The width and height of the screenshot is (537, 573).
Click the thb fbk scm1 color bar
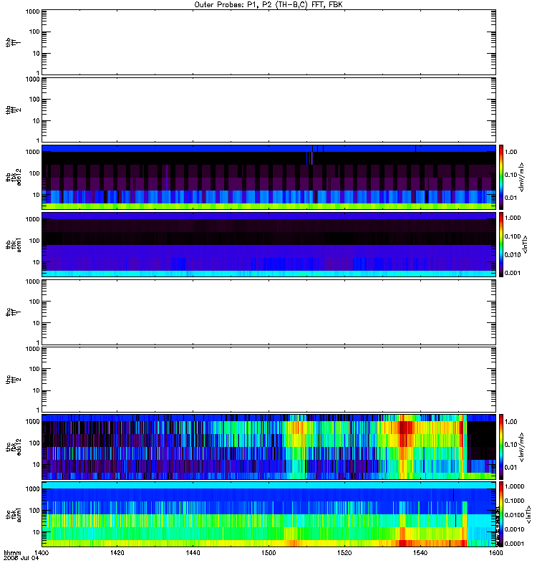tap(501, 244)
